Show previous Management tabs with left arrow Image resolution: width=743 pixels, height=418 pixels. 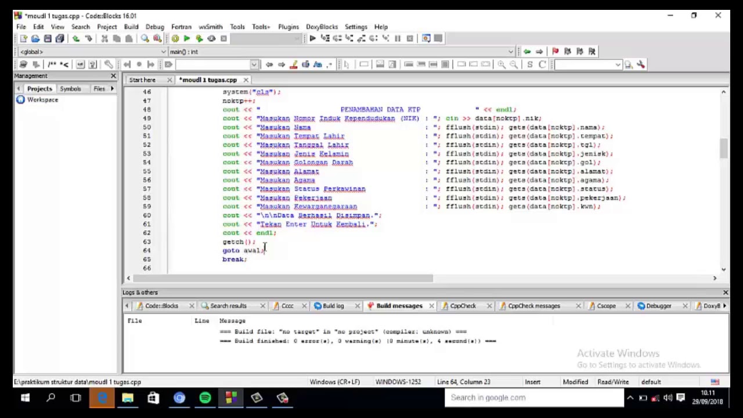pos(19,89)
